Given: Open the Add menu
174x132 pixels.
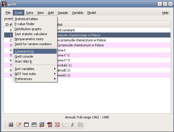Looking at the screenshot, I should 51,13.
